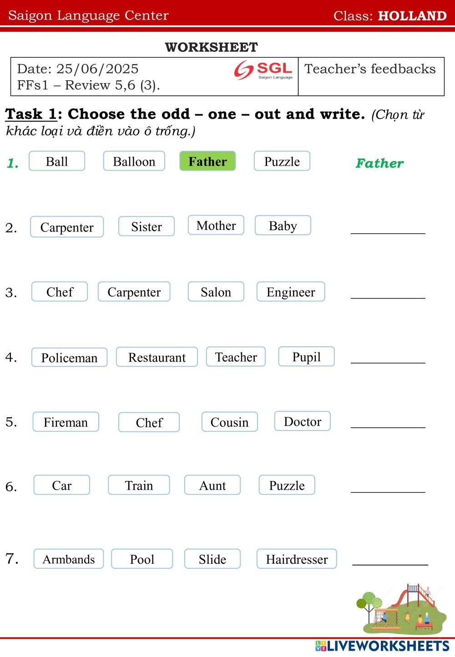Click the answer blank for question 2
The height and width of the screenshot is (657, 455).
pos(388,227)
